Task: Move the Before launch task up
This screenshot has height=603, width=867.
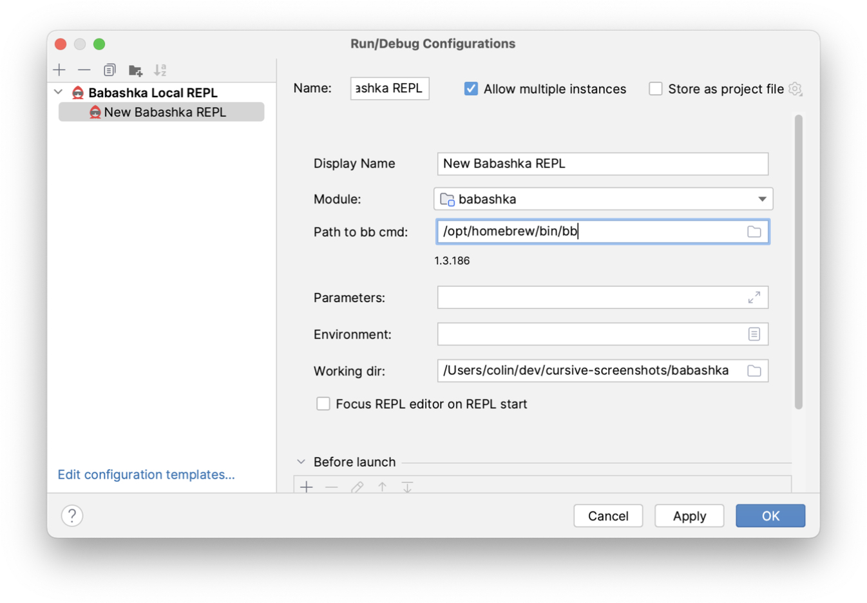Action: coord(383,487)
